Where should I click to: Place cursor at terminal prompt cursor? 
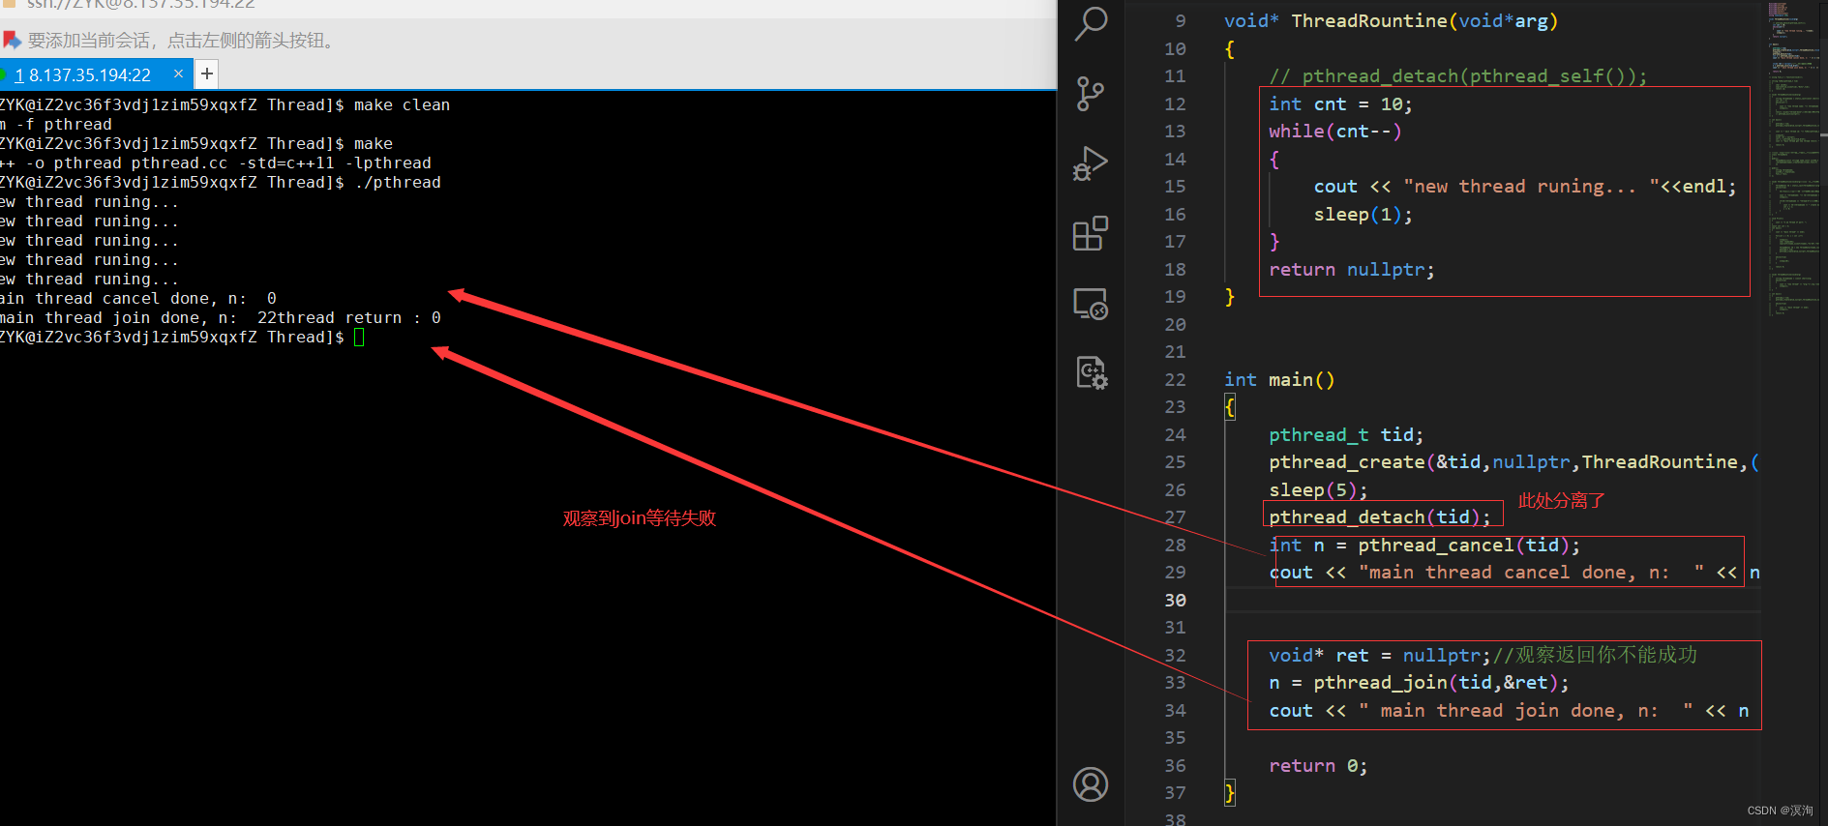(359, 337)
